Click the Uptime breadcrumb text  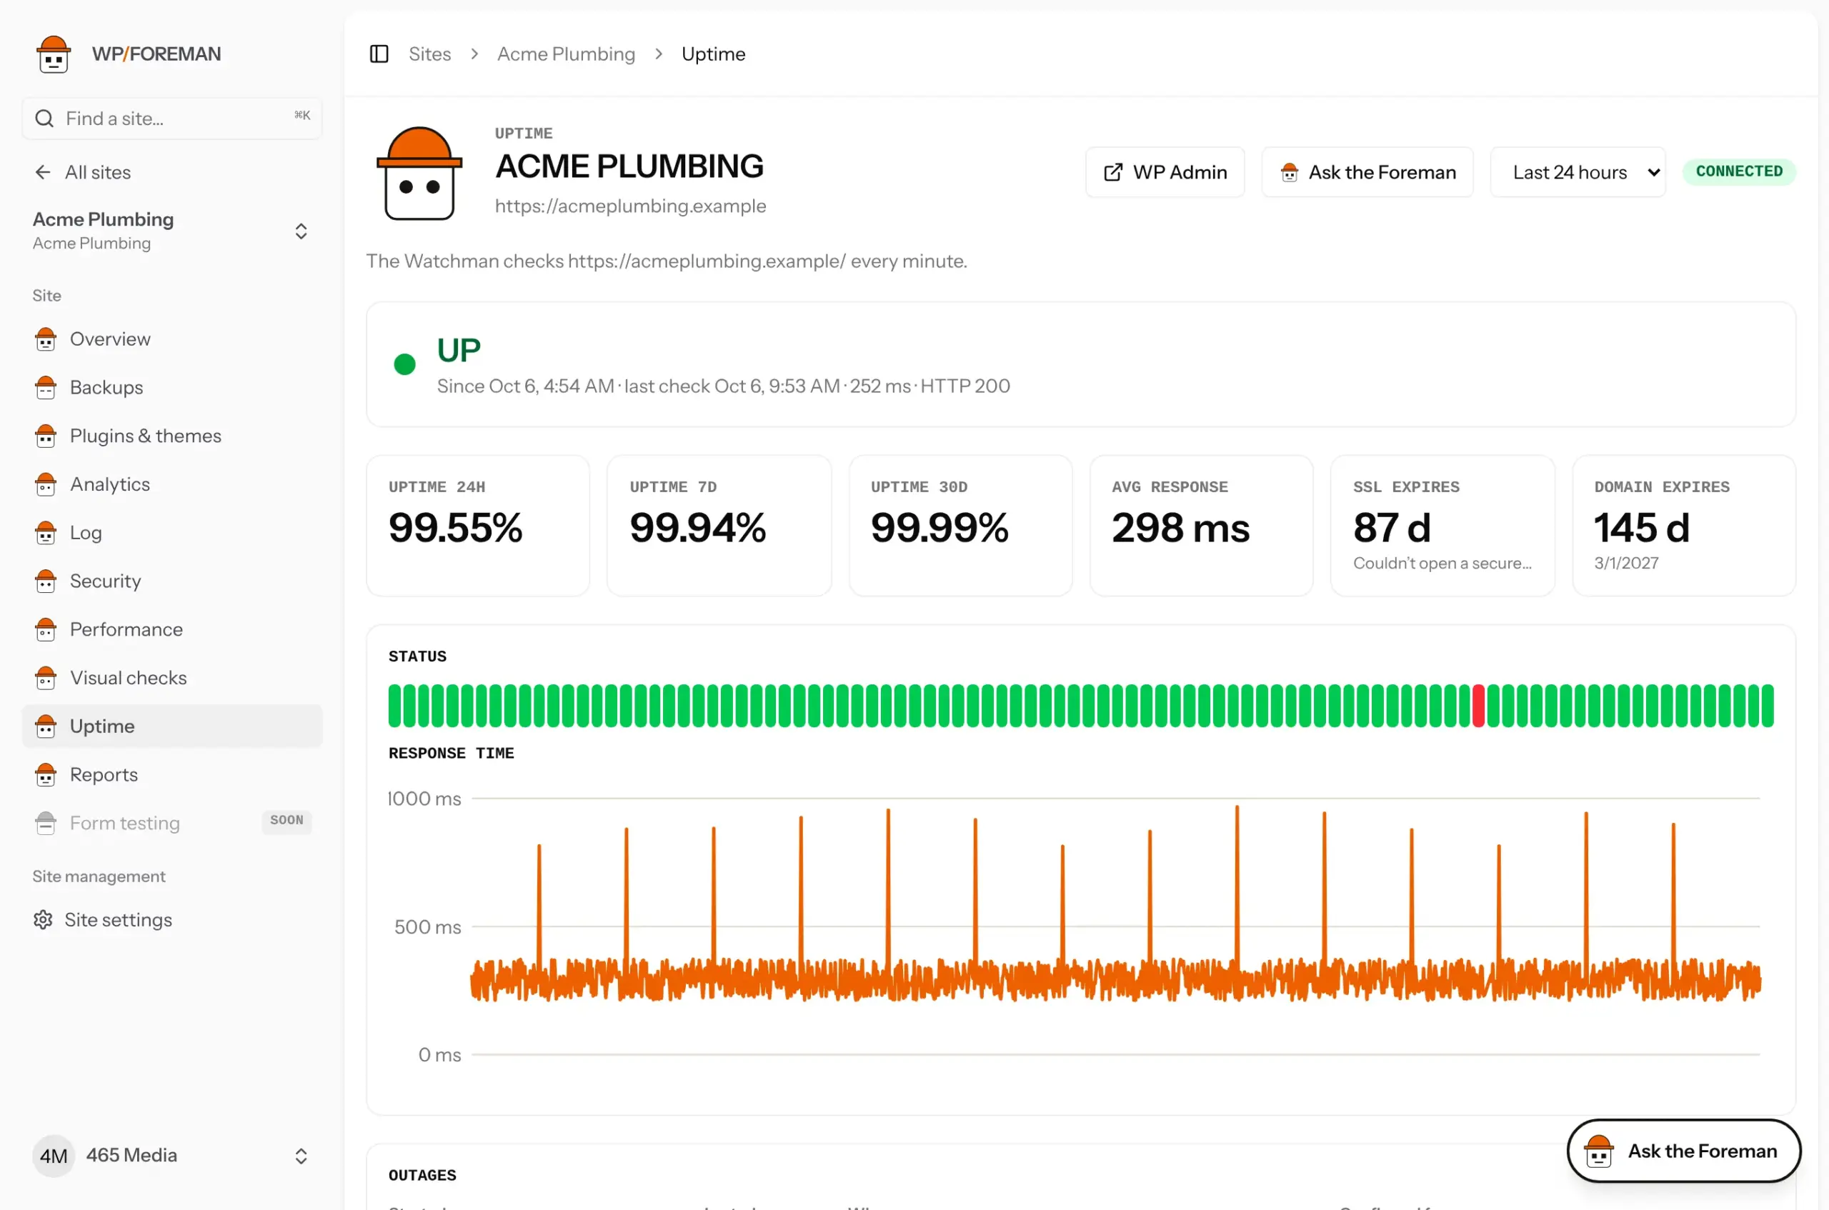713,54
